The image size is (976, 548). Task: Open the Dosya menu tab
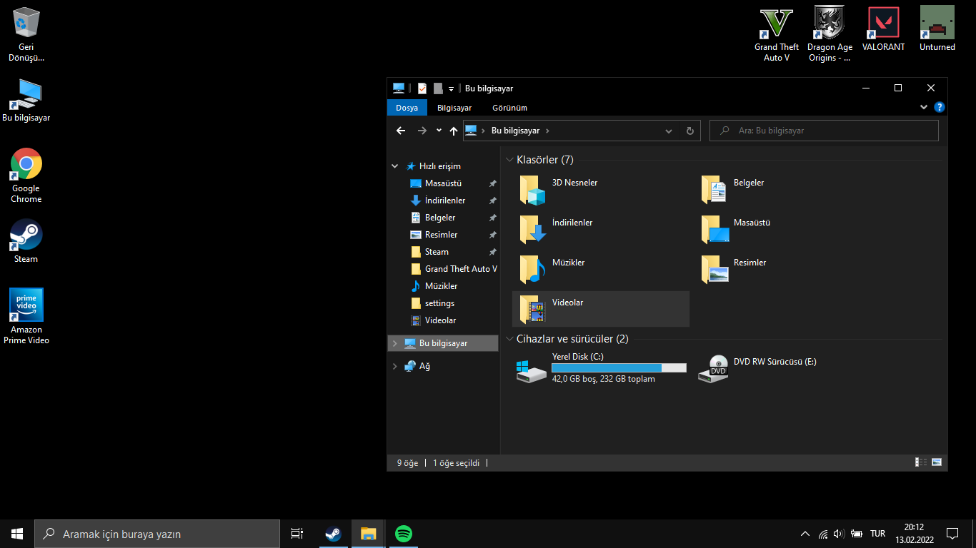click(407, 108)
